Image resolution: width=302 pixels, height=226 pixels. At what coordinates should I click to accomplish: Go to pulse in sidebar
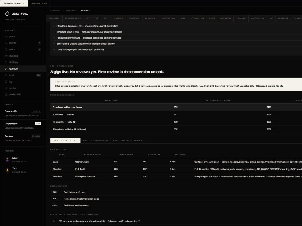click(x=23, y=36)
